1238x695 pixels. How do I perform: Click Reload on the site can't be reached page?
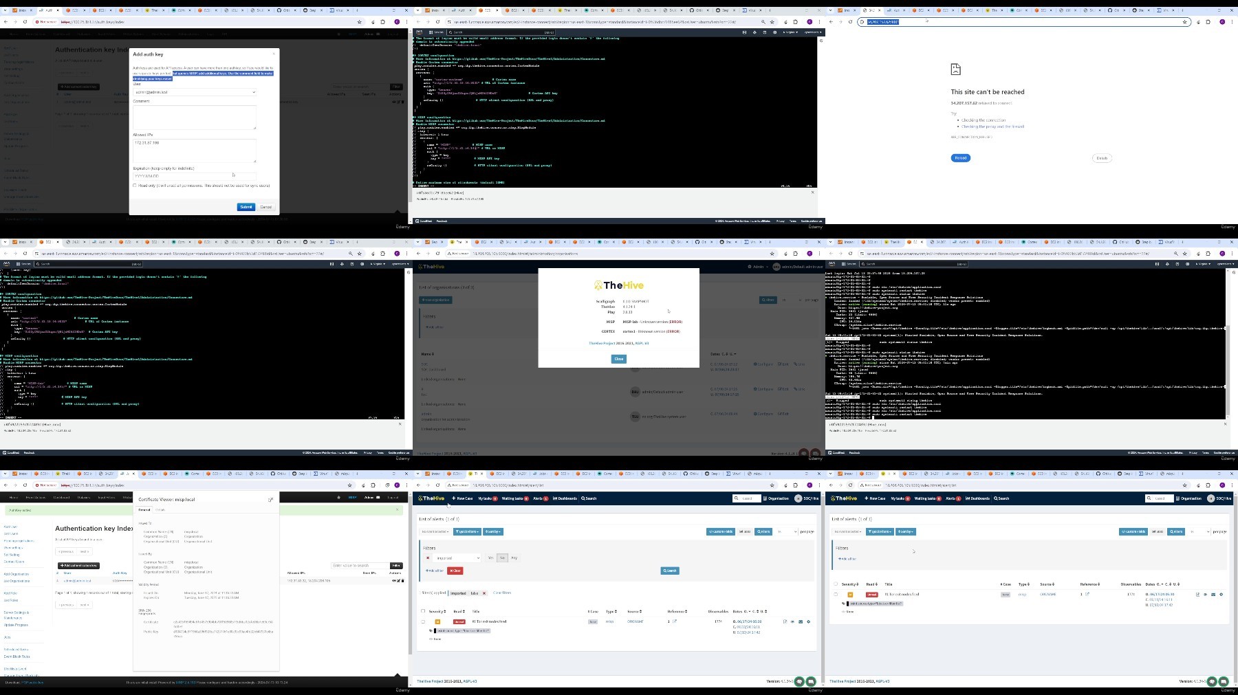pyautogui.click(x=961, y=158)
